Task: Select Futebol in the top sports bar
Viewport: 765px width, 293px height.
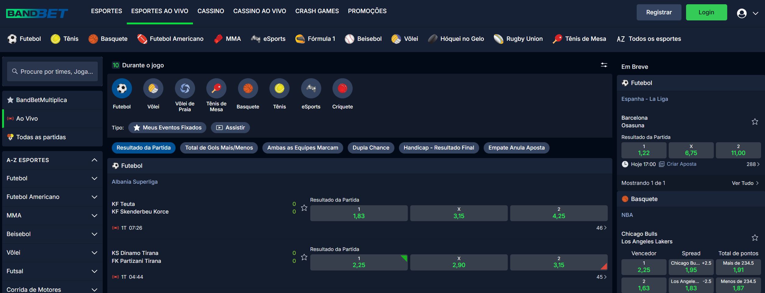Action: (24, 39)
